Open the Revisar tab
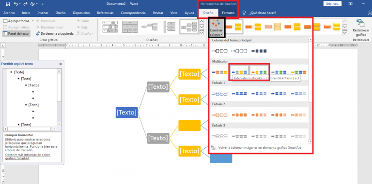 tap(158, 13)
